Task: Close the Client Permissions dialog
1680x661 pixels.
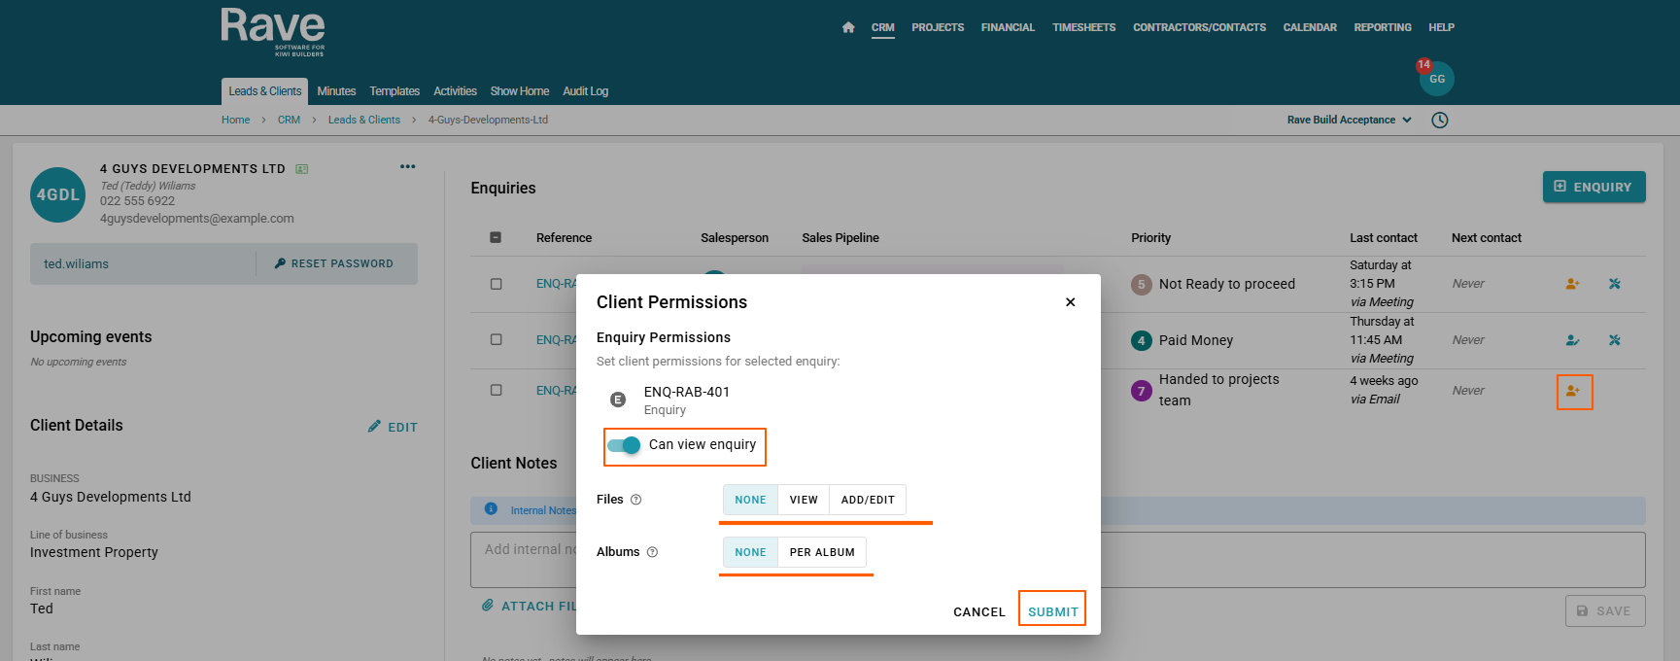Action: 1070,302
